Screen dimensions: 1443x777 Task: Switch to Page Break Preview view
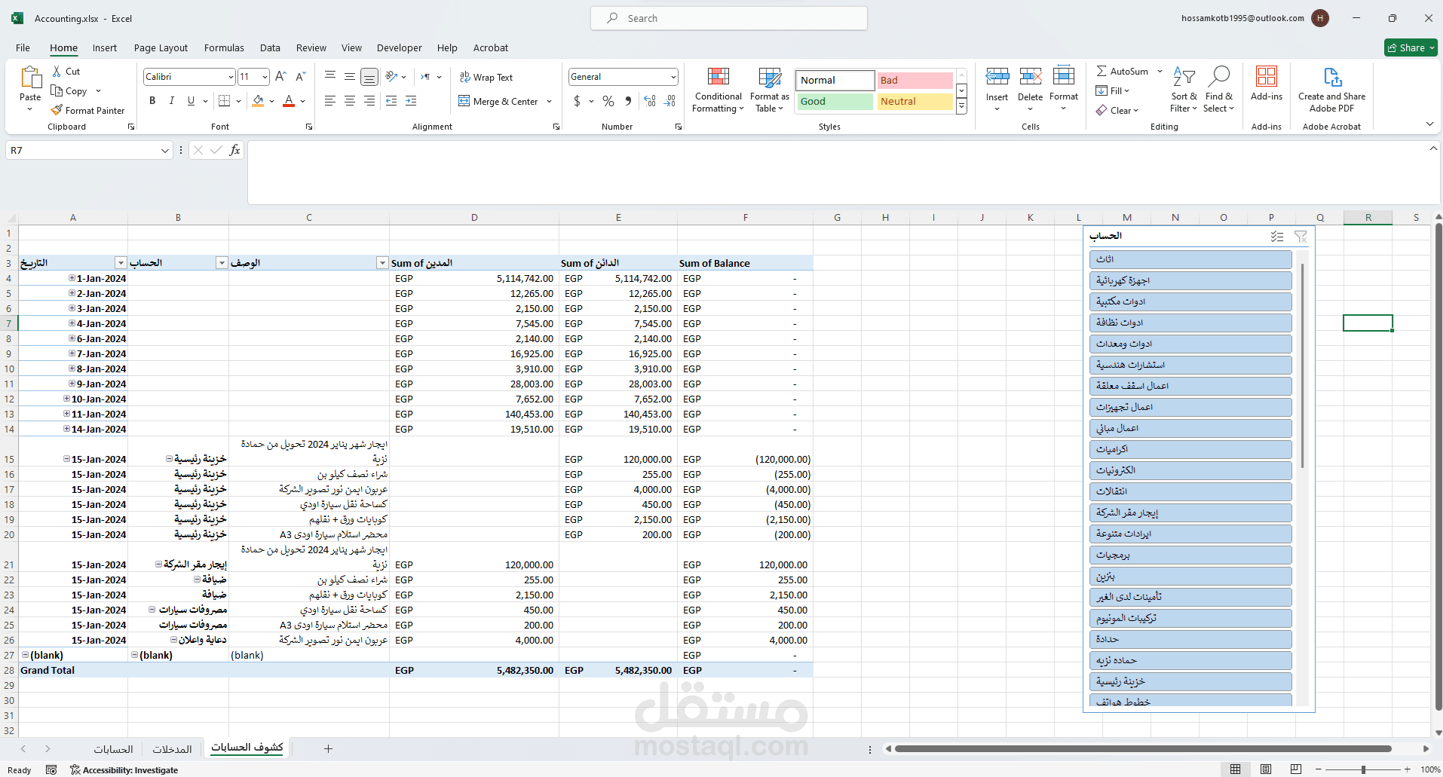[1296, 769]
